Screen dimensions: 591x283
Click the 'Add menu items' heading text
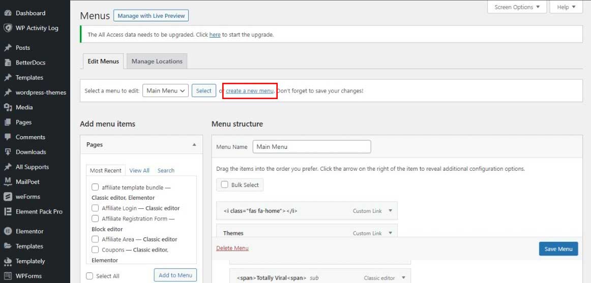pos(107,124)
